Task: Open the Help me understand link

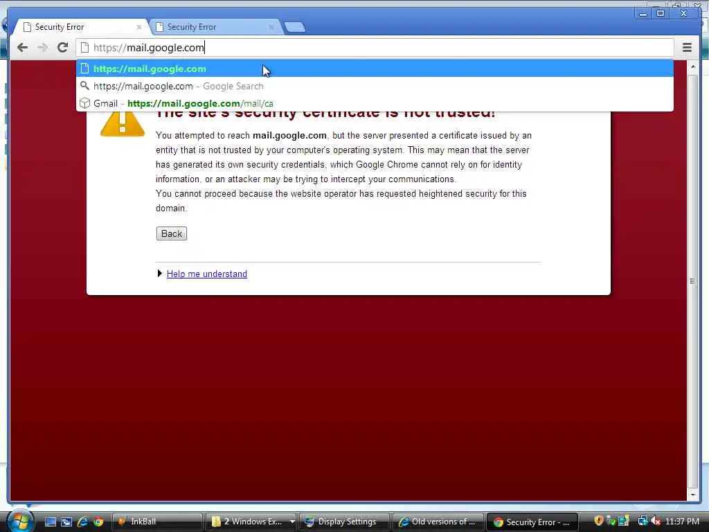Action: tap(206, 274)
